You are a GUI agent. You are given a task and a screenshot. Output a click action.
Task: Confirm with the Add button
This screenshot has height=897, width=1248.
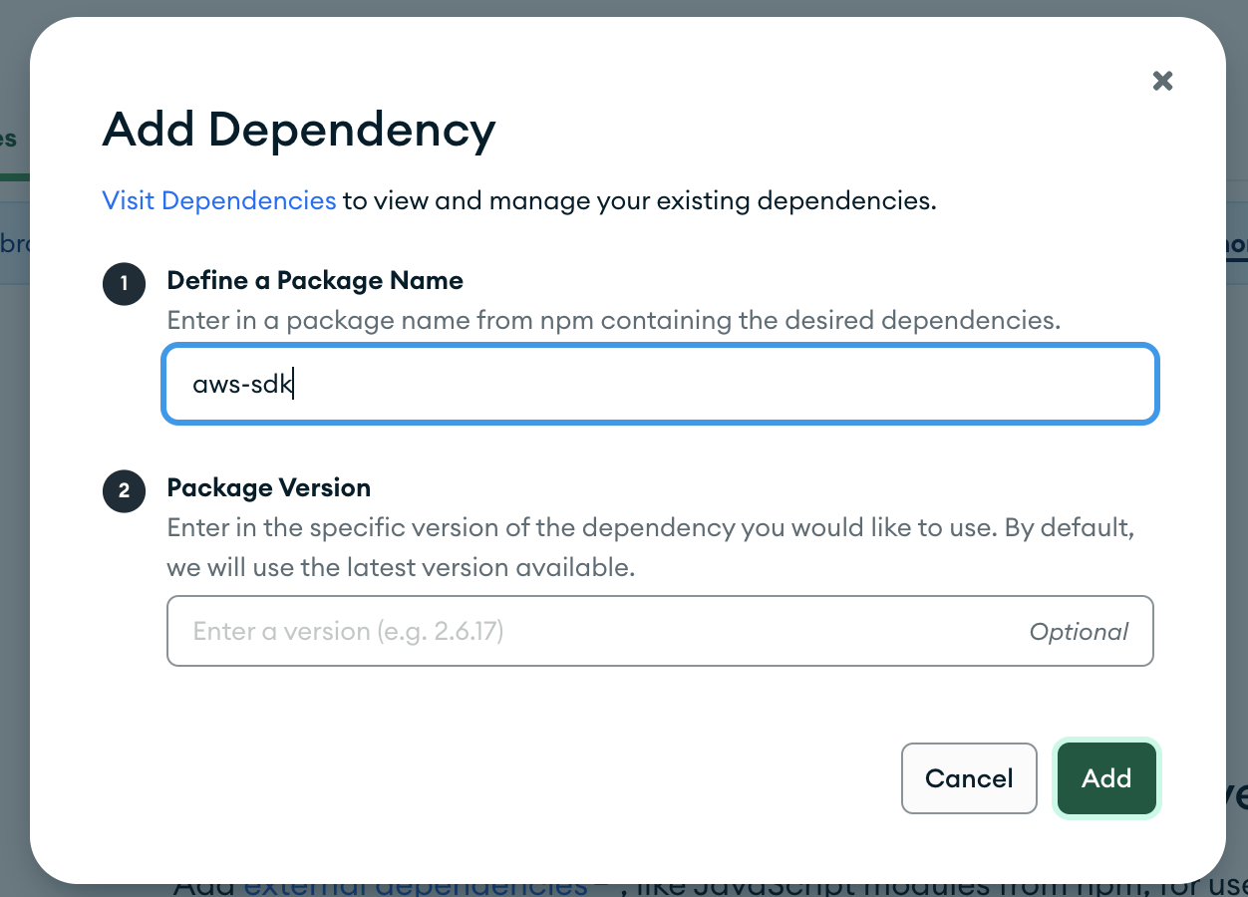click(x=1106, y=778)
